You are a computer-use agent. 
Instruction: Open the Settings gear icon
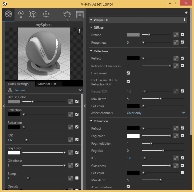click(46, 14)
